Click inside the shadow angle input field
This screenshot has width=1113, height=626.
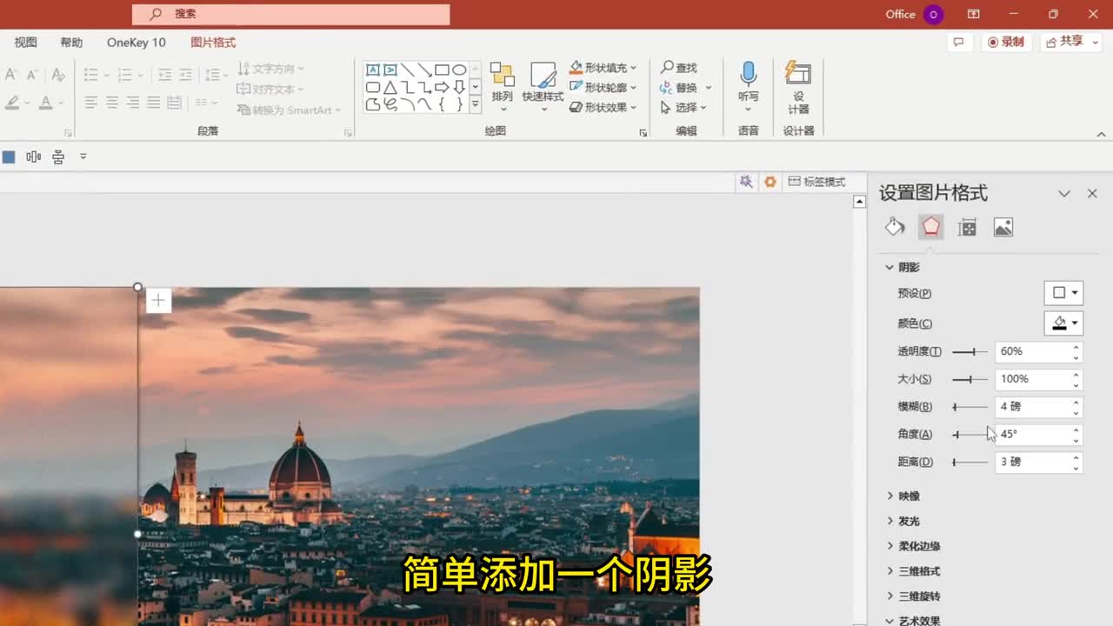(1030, 435)
